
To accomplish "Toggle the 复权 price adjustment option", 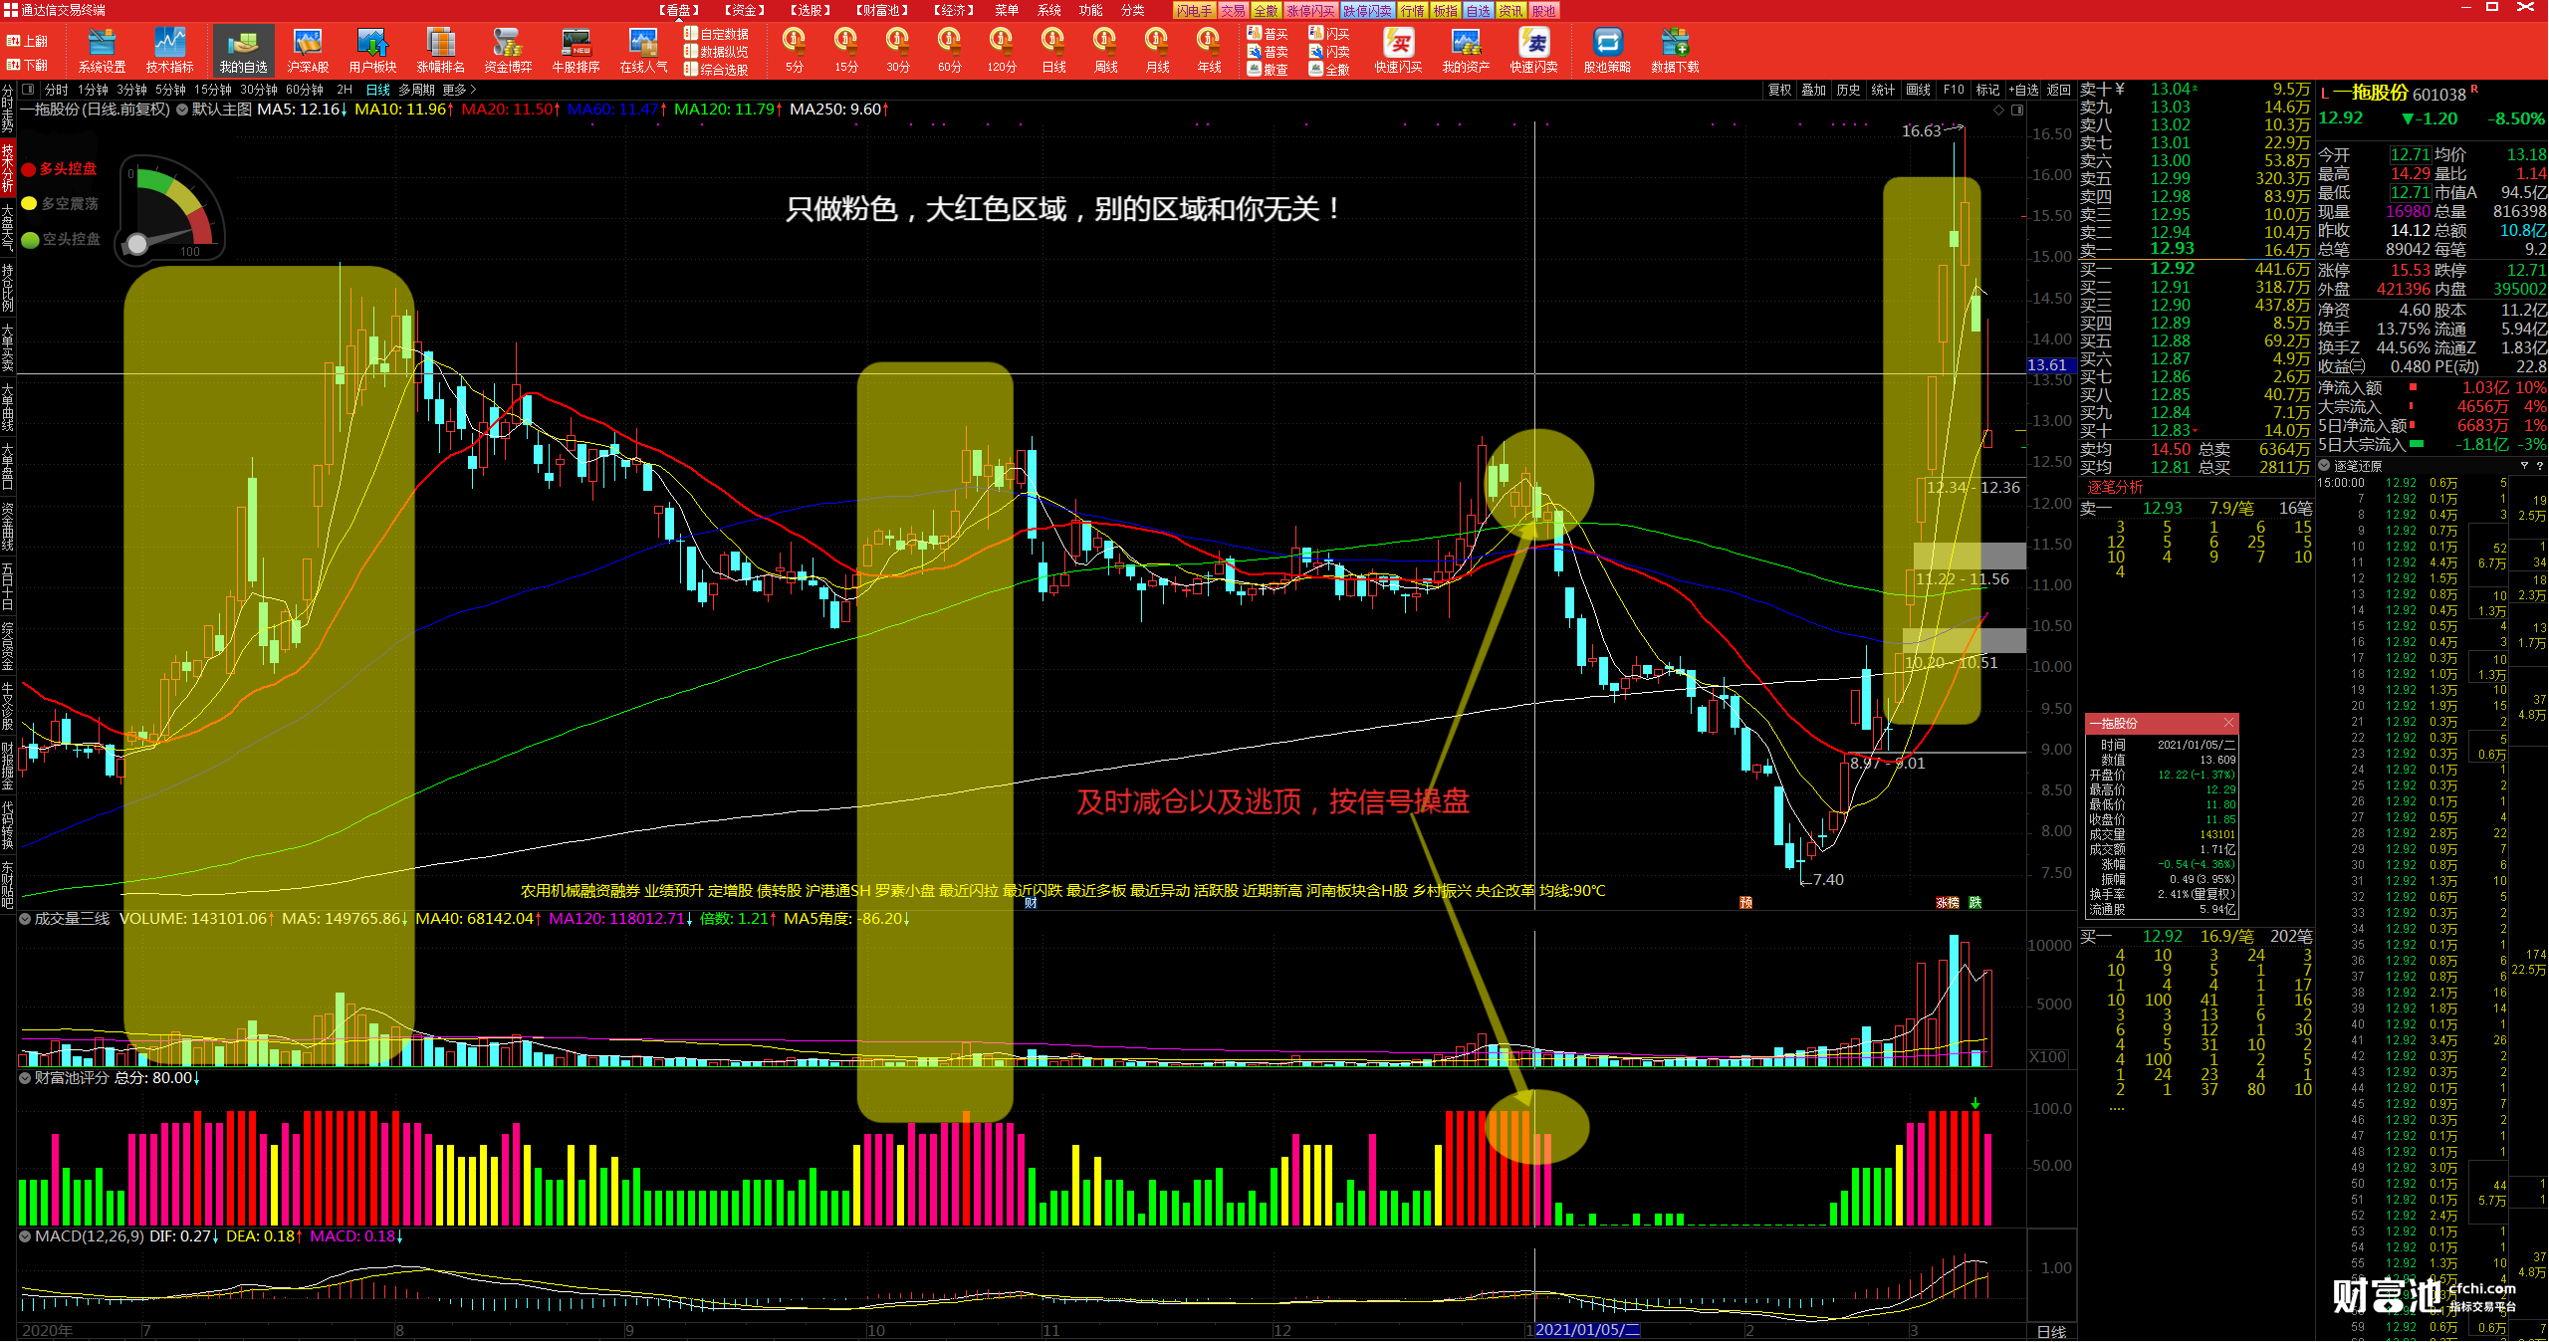I will (1779, 90).
